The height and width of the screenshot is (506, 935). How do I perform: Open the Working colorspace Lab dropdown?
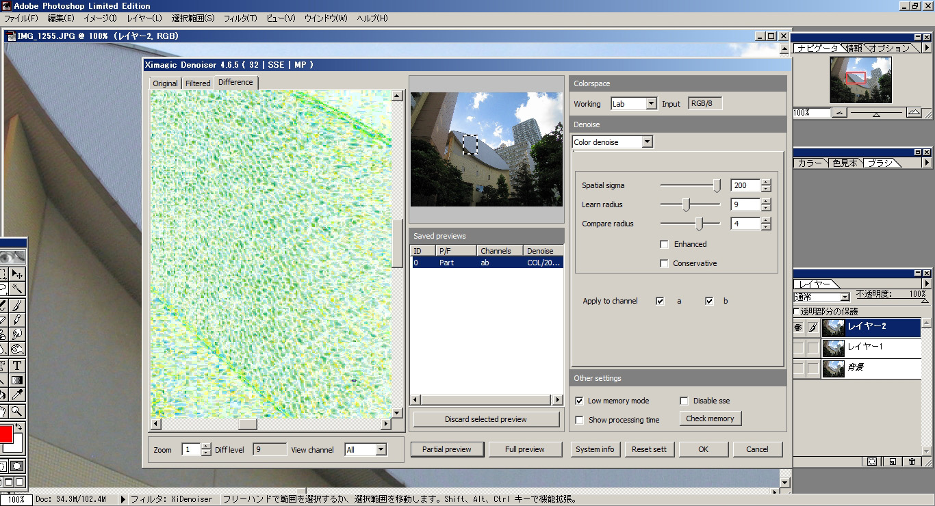pyautogui.click(x=651, y=104)
